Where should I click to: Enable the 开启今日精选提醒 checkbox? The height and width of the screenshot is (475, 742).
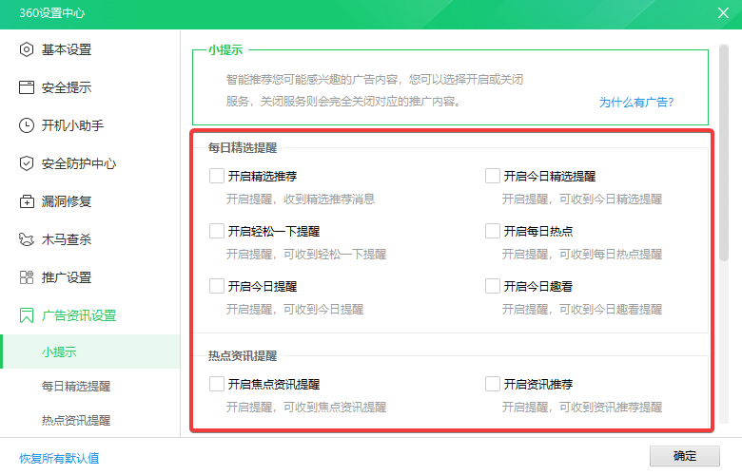[x=493, y=176]
